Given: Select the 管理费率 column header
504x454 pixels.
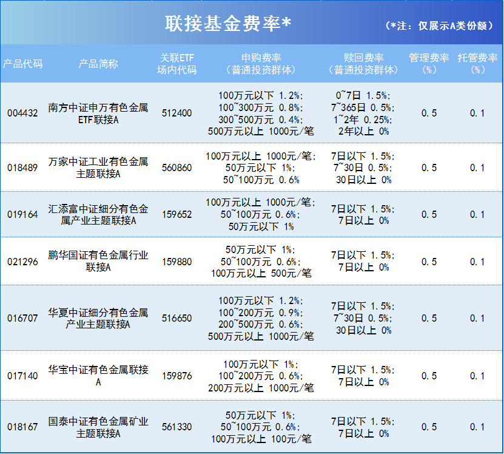Looking at the screenshot, I should coord(427,61).
